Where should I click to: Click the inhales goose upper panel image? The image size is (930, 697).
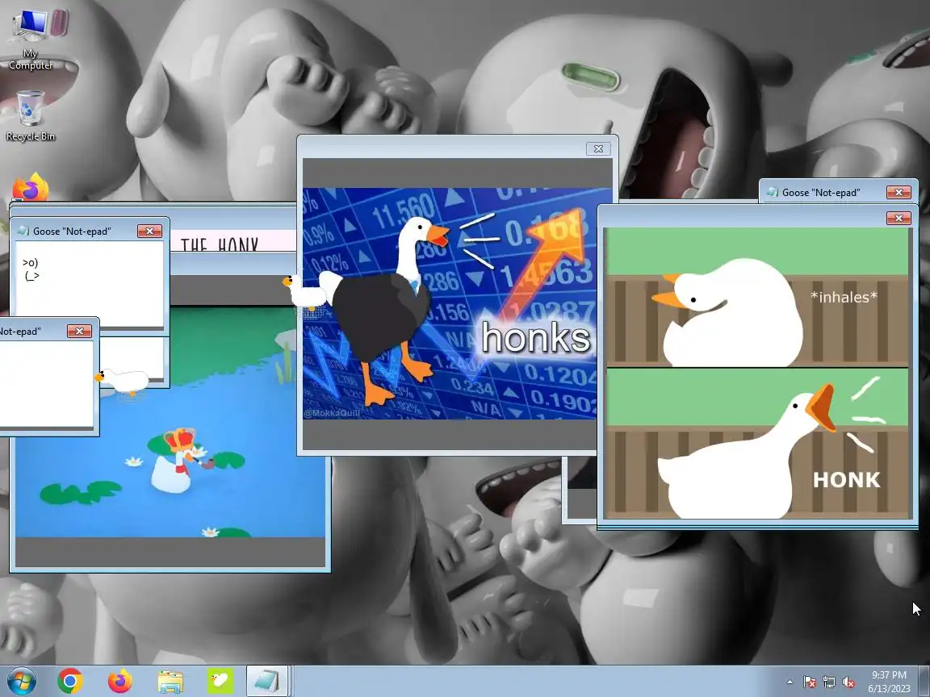(756, 298)
